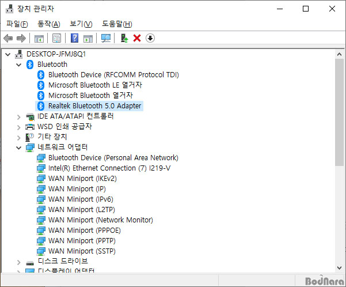Click icon of Intel(R) Ethernet Connection (7) I219-V
This screenshot has width=346, height=287.
(x=41, y=168)
